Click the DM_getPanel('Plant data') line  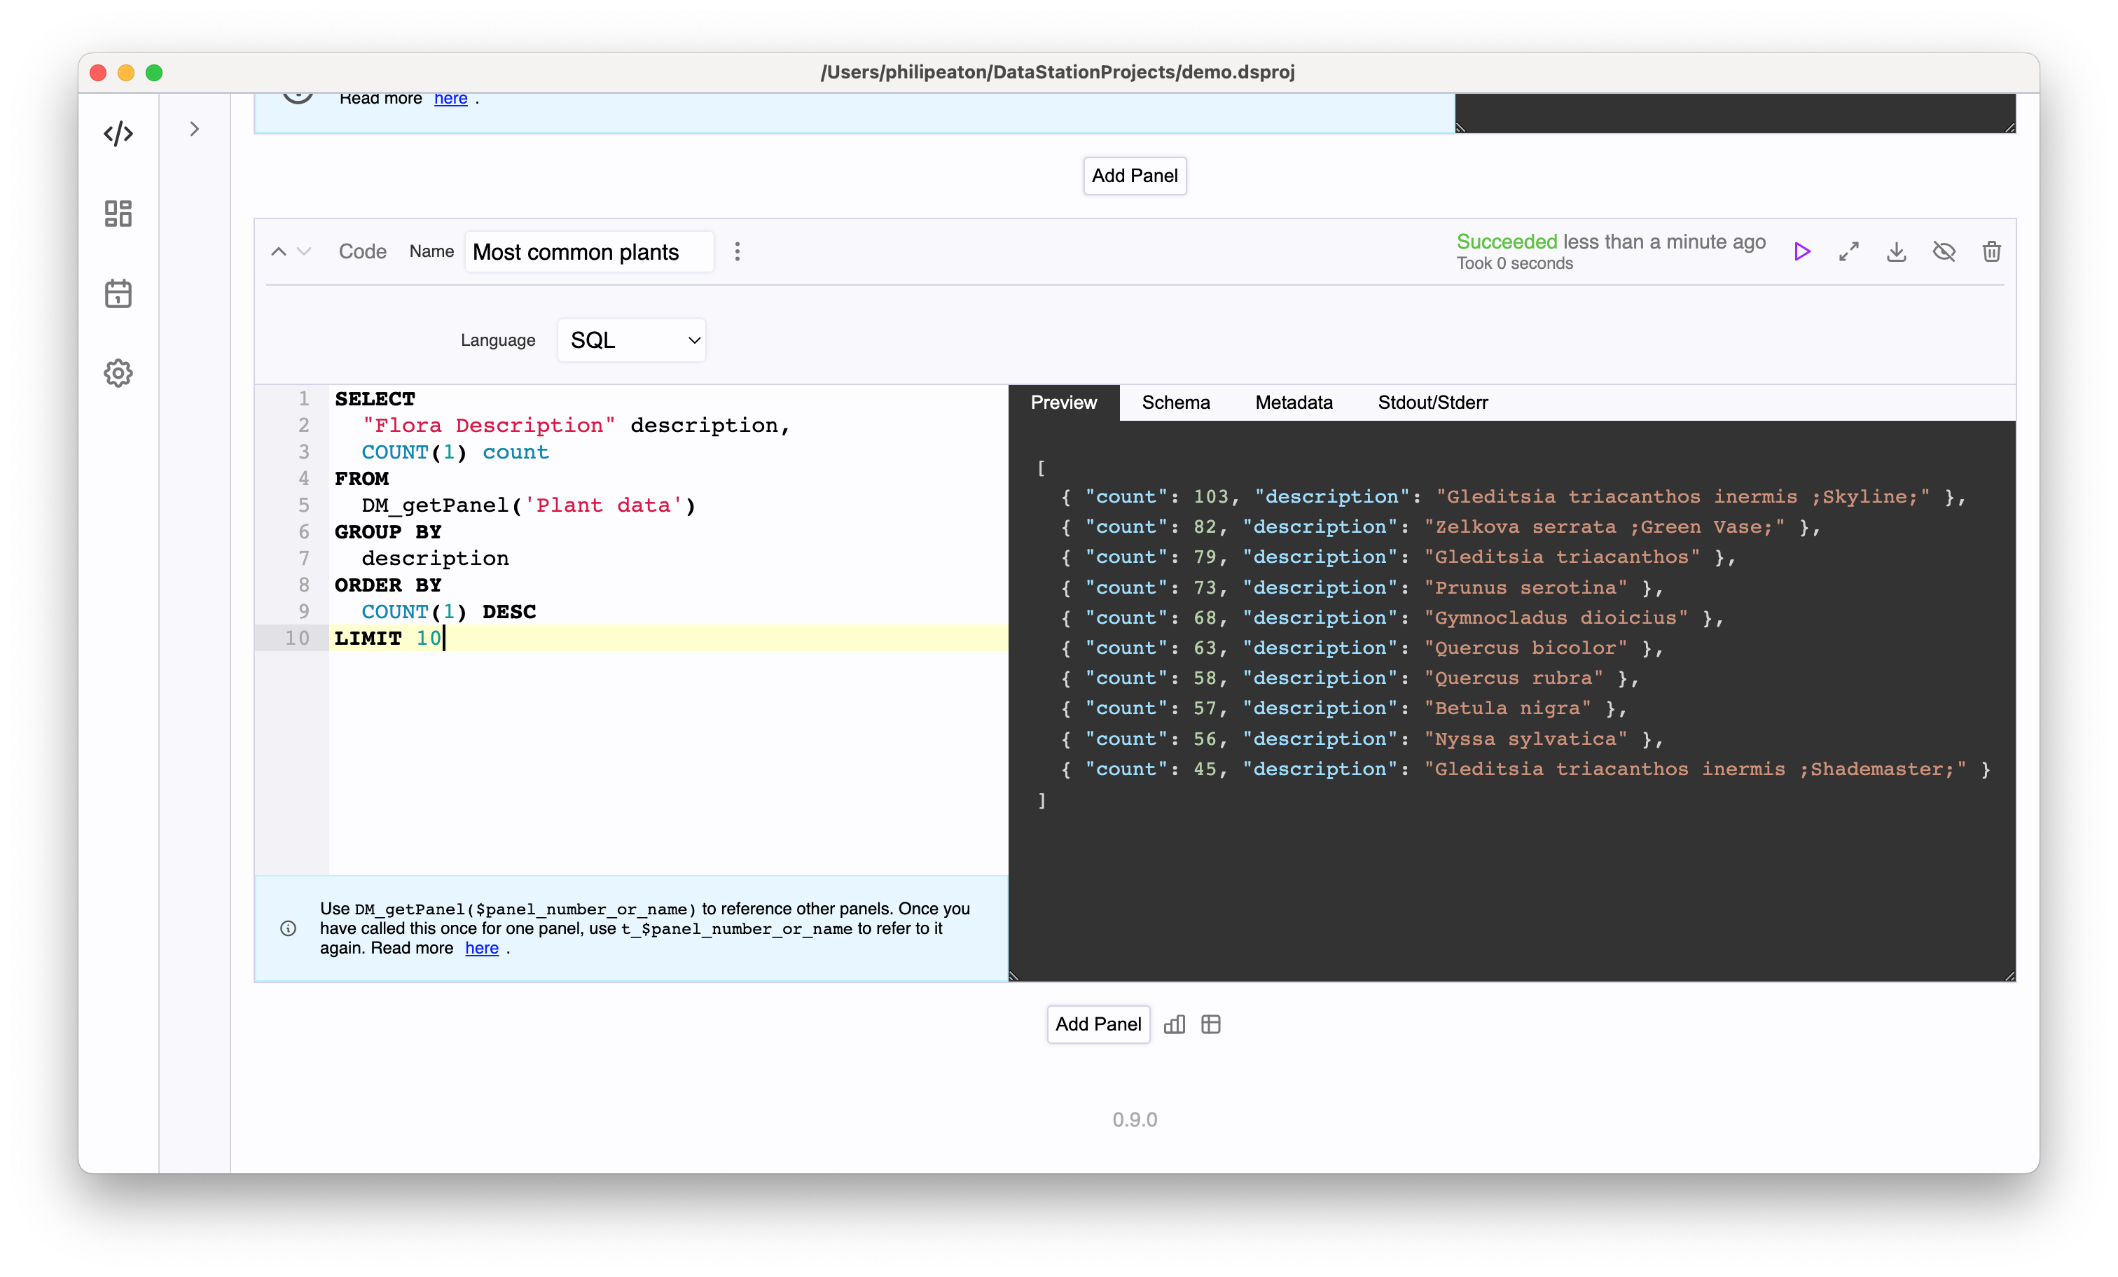[528, 505]
